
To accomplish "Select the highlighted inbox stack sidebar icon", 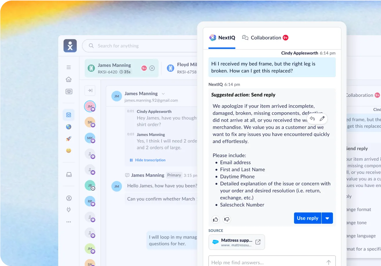I will pyautogui.click(x=69, y=115).
